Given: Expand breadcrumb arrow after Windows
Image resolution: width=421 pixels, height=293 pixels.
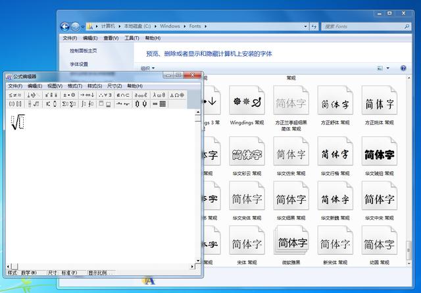Looking at the screenshot, I should coord(185,26).
